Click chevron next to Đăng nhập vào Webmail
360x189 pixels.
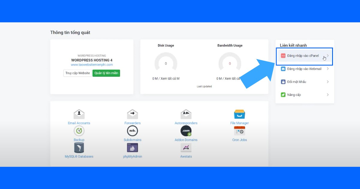[x=328, y=69]
